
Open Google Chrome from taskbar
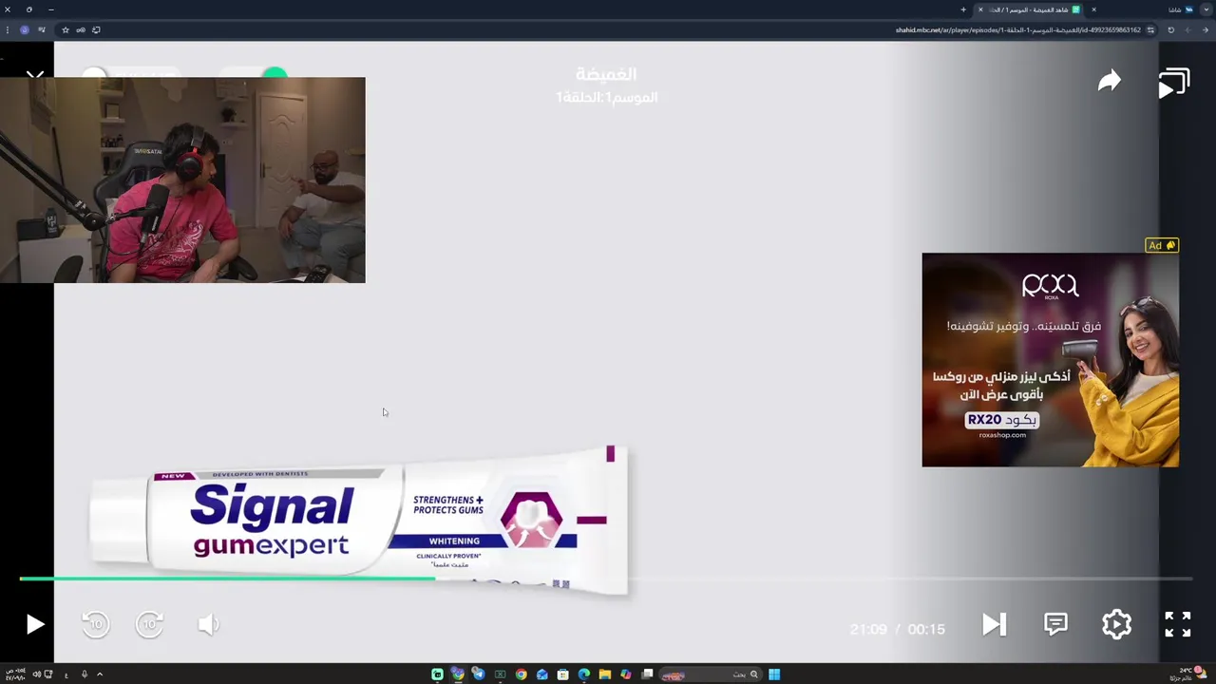tap(521, 674)
